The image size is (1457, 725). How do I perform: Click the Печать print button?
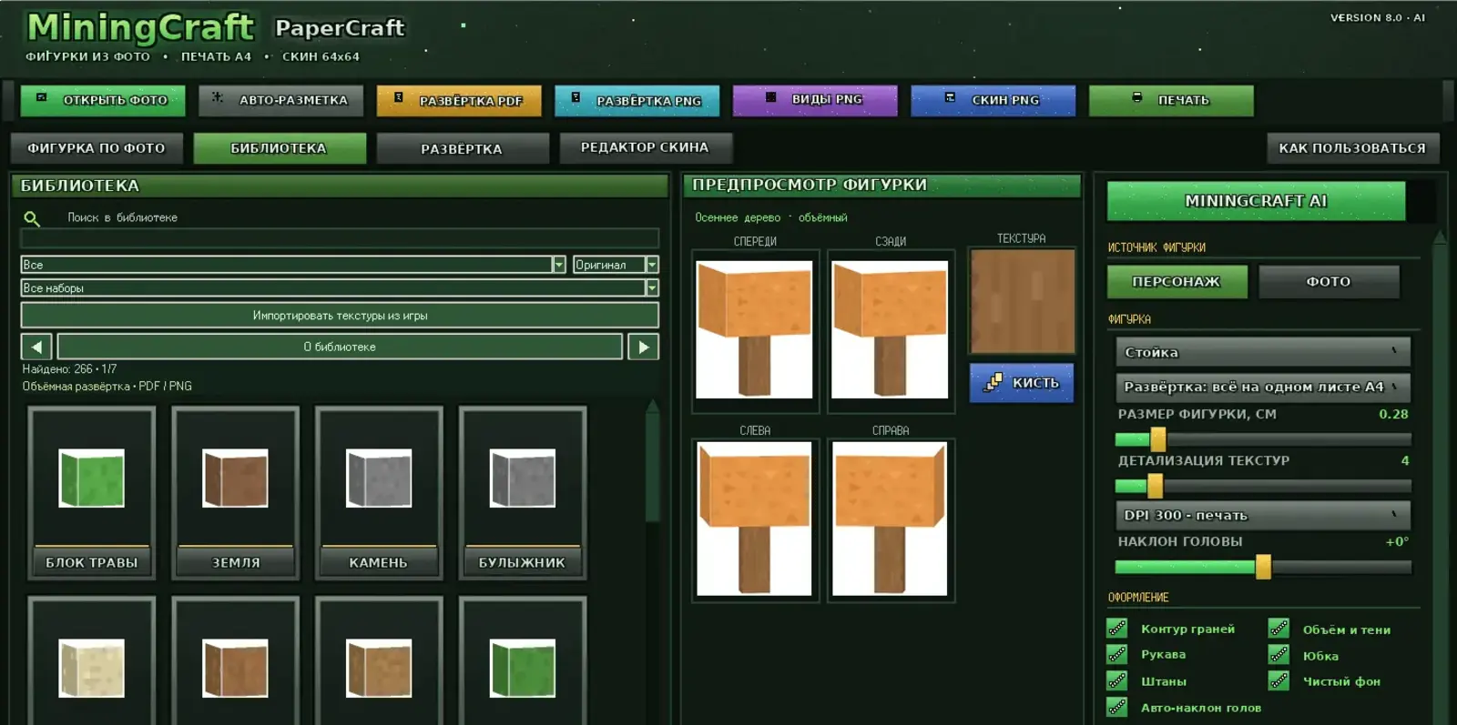point(1171,100)
